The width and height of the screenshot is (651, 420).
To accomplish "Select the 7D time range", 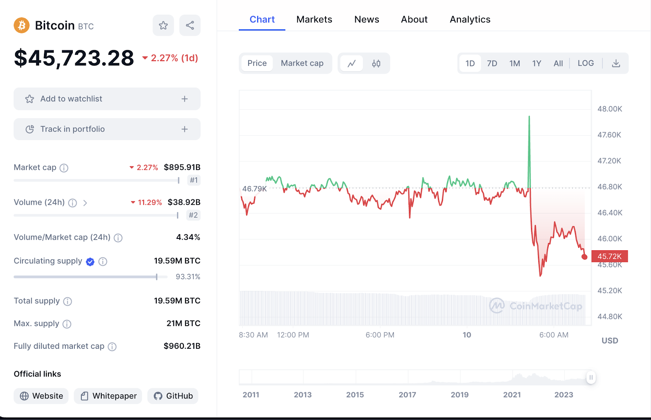I will (x=492, y=63).
